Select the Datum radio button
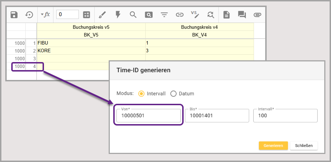The height and width of the screenshot is (162, 331). pyautogui.click(x=173, y=94)
